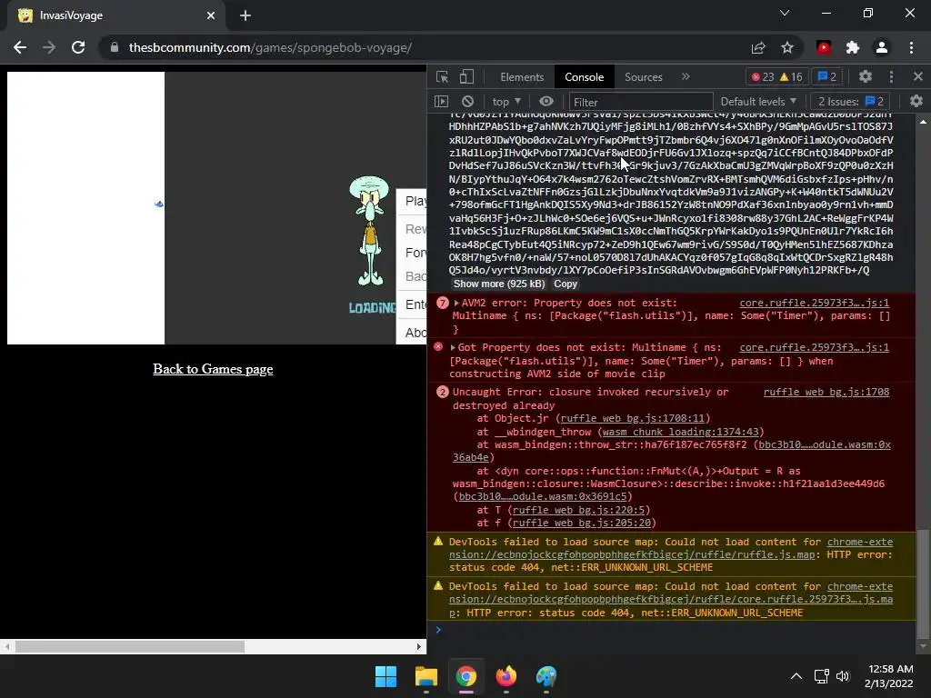This screenshot has width=931, height=698.
Task: Switch to the Sources tab
Action: [643, 77]
